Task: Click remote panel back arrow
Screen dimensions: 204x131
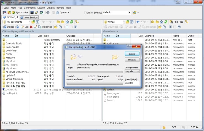Action: tap(138, 22)
